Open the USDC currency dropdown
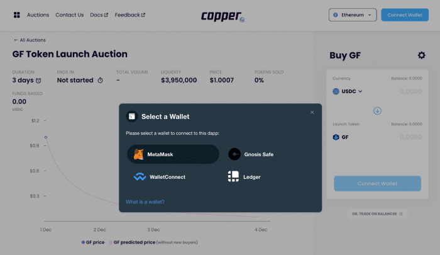Image resolution: width=440 pixels, height=255 pixels. tap(348, 91)
